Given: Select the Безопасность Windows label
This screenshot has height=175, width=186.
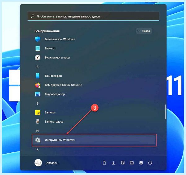Looking at the screenshot, I should pyautogui.click(x=60, y=39).
